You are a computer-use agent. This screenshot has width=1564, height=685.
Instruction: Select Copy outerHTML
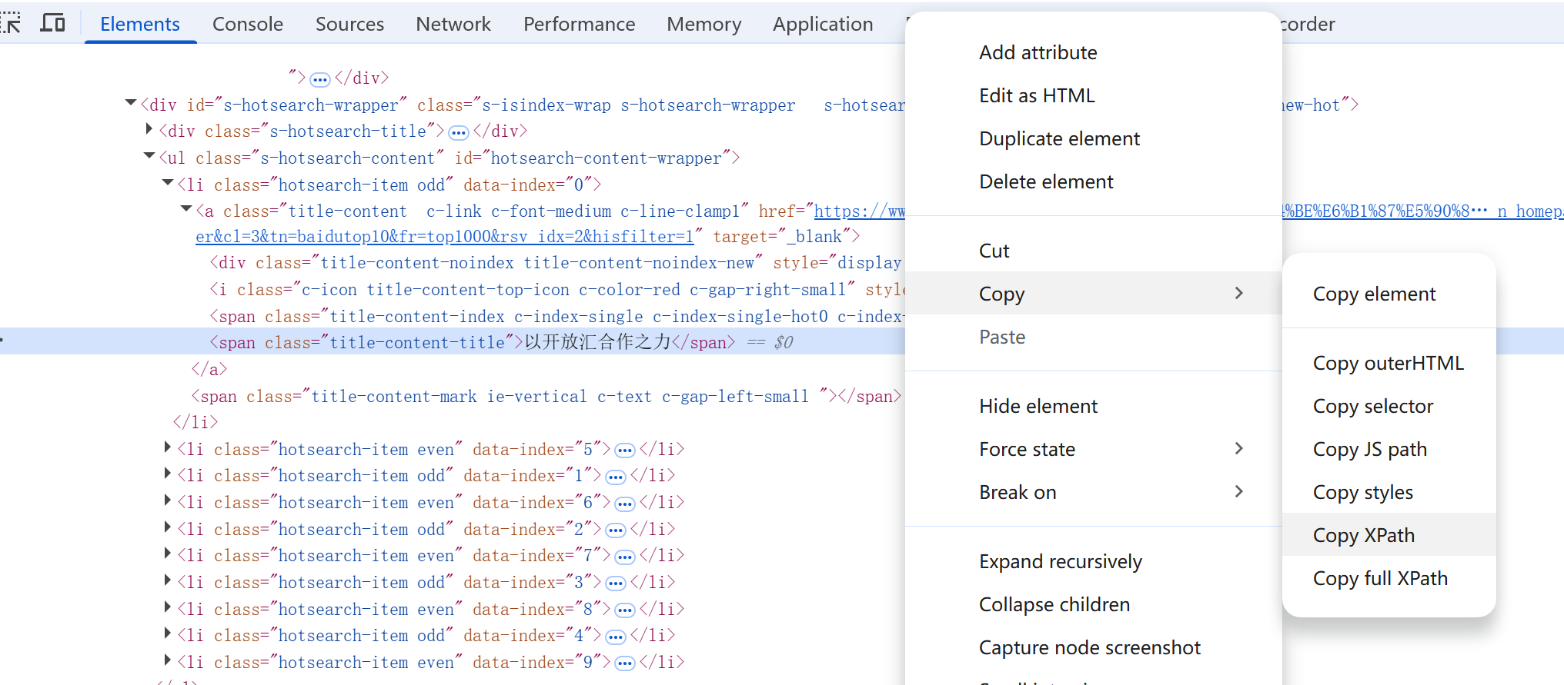(x=1389, y=363)
